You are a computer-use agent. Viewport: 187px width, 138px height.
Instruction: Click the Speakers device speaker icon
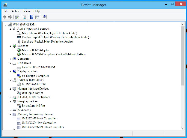click(19, 42)
